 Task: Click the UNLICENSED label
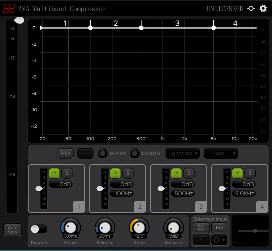point(225,8)
